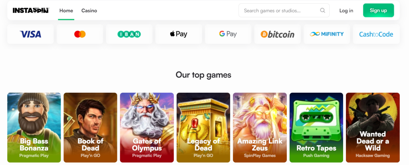Click the search magnifier icon

(x=323, y=11)
